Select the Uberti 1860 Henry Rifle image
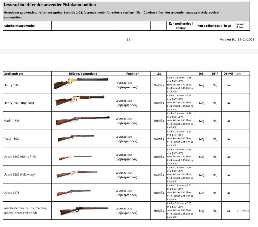Viewport: 258px width, 227px height. point(76,158)
